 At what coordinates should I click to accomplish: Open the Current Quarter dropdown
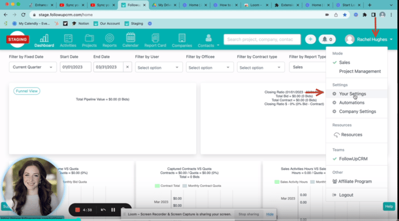[x=33, y=67]
